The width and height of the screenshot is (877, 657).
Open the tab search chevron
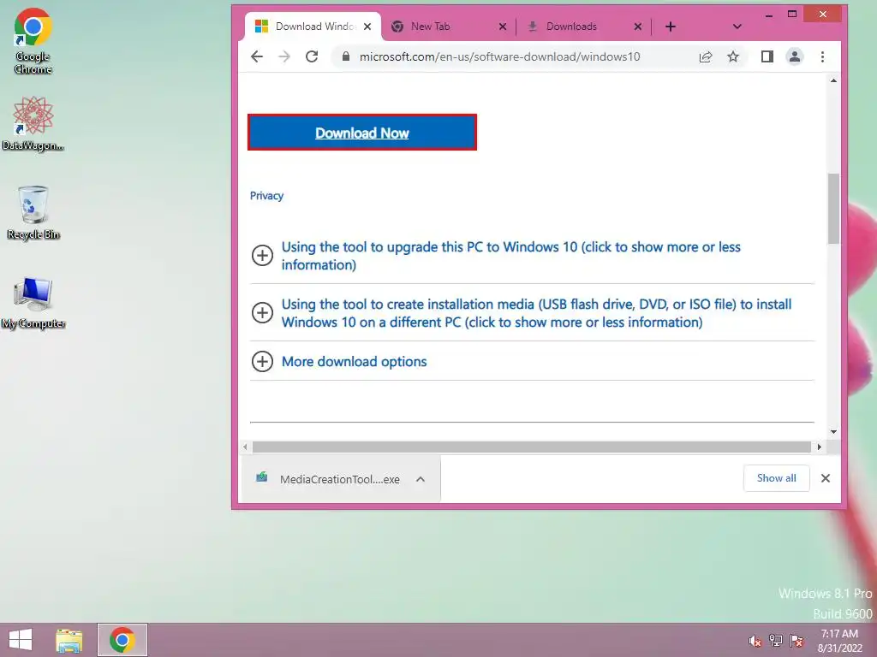737,27
